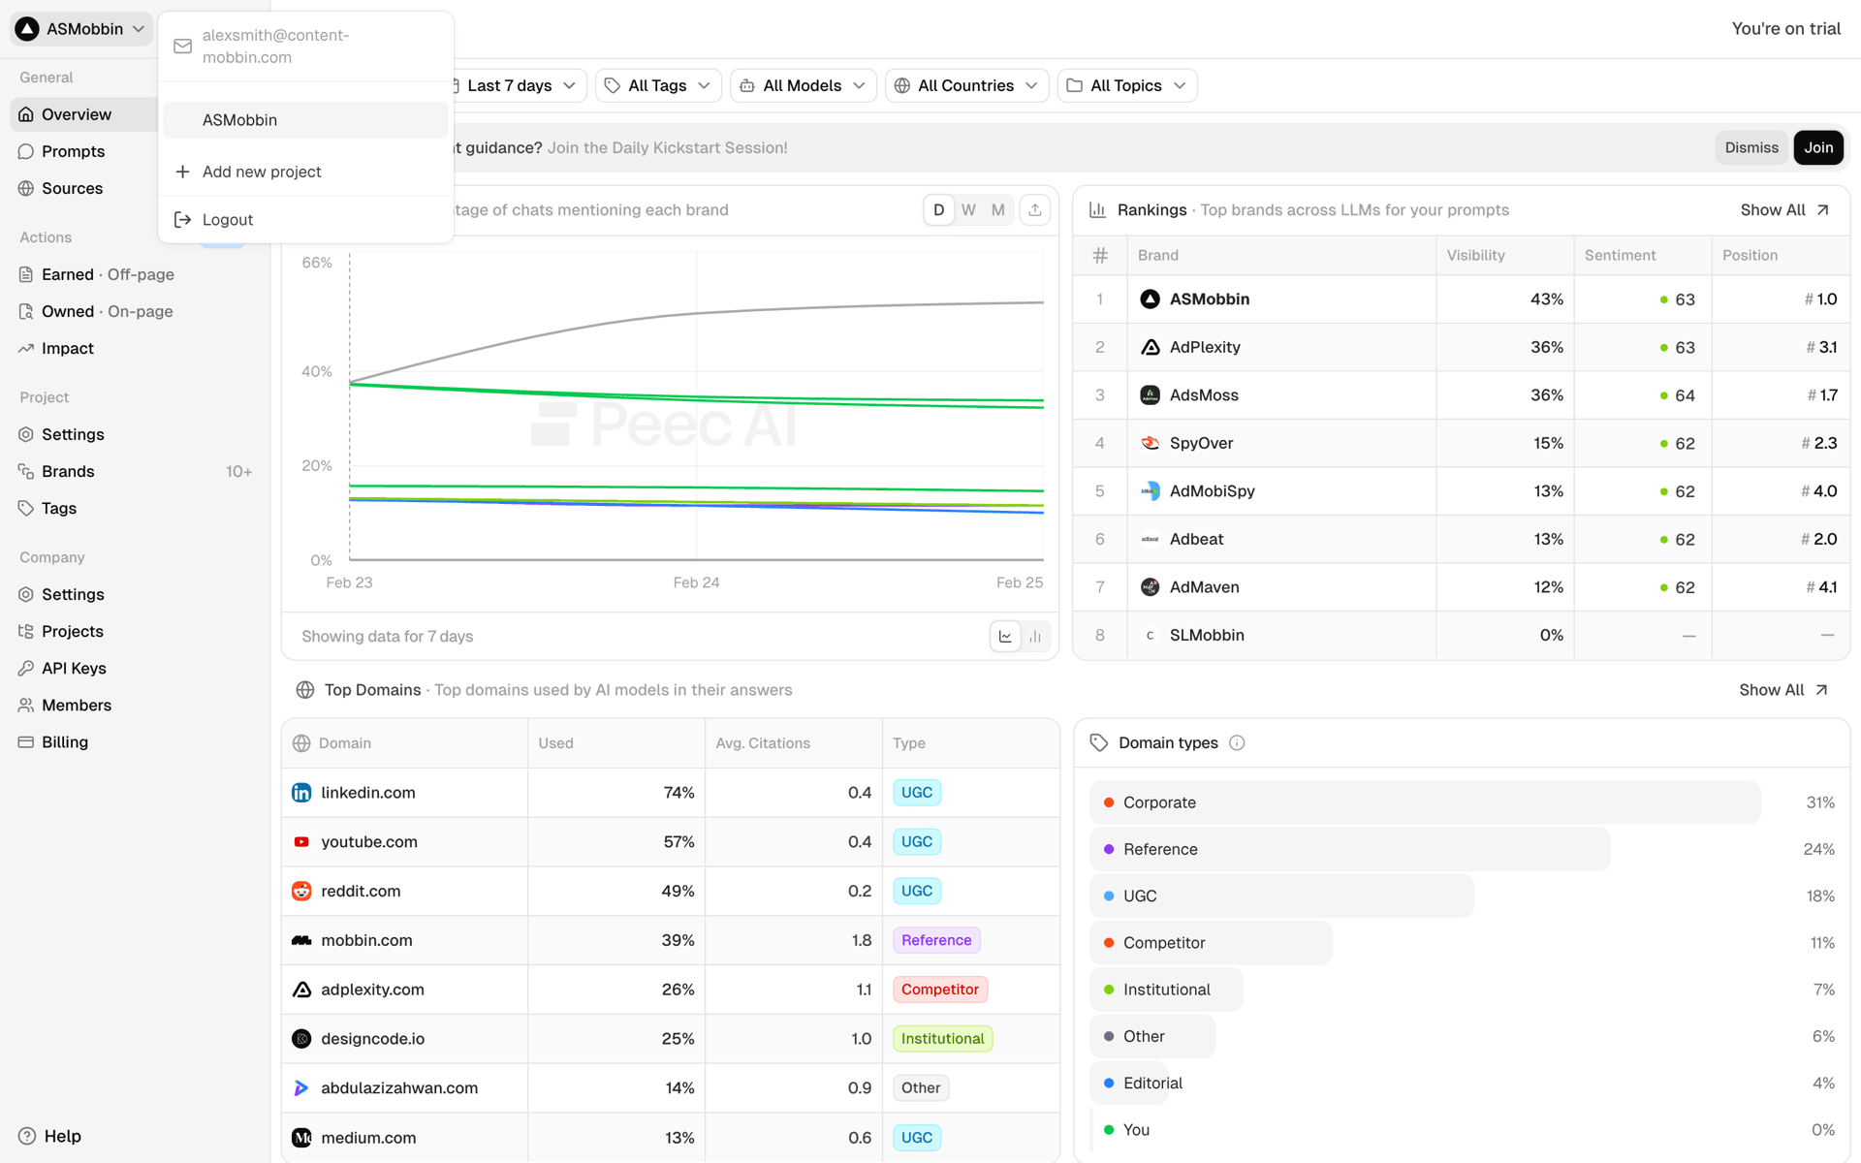Switch to bar chart view icon
The height and width of the screenshot is (1163, 1861).
click(x=1035, y=637)
